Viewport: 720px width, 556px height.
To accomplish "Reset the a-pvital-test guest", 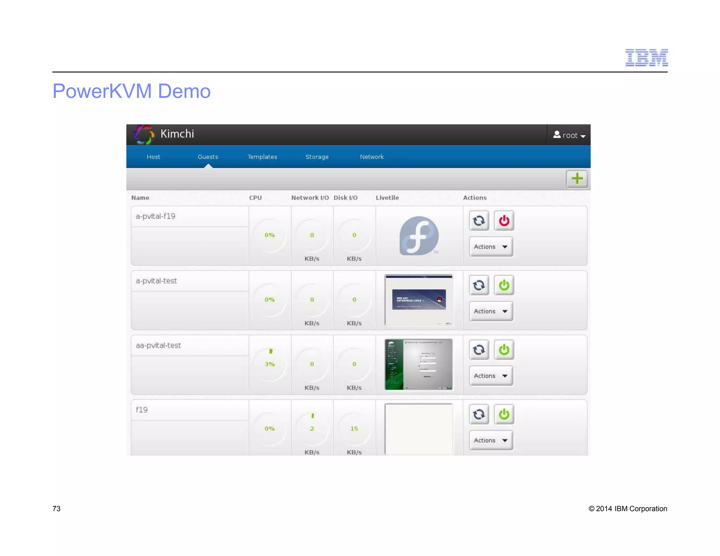I will coord(479,285).
